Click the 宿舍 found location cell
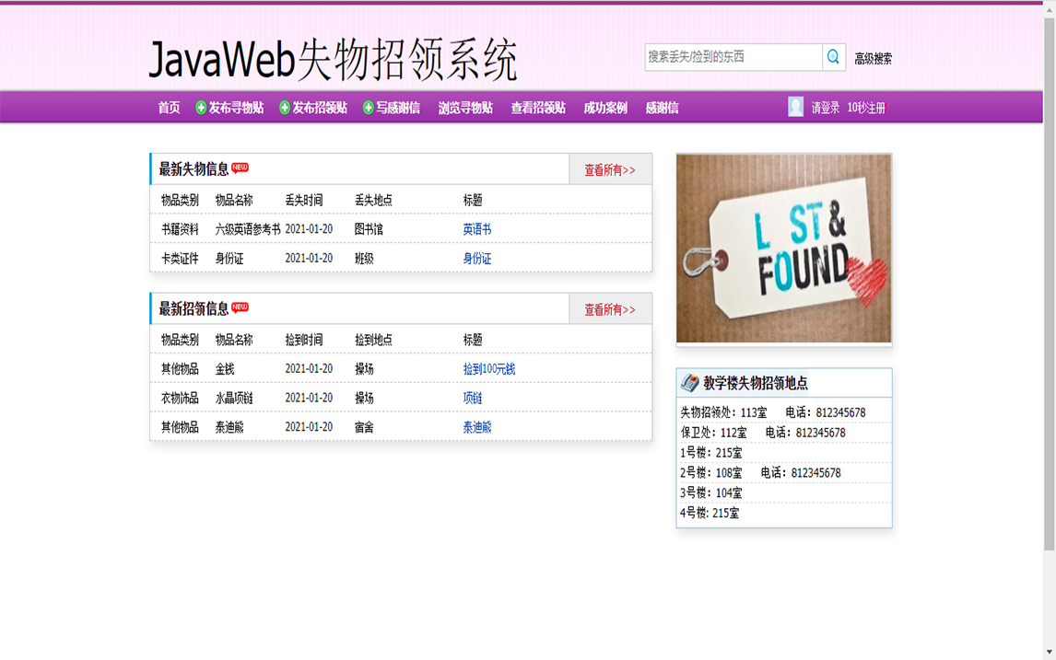 click(364, 426)
